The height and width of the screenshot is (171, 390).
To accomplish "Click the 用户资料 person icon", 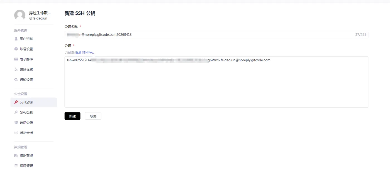I will 16,39.
